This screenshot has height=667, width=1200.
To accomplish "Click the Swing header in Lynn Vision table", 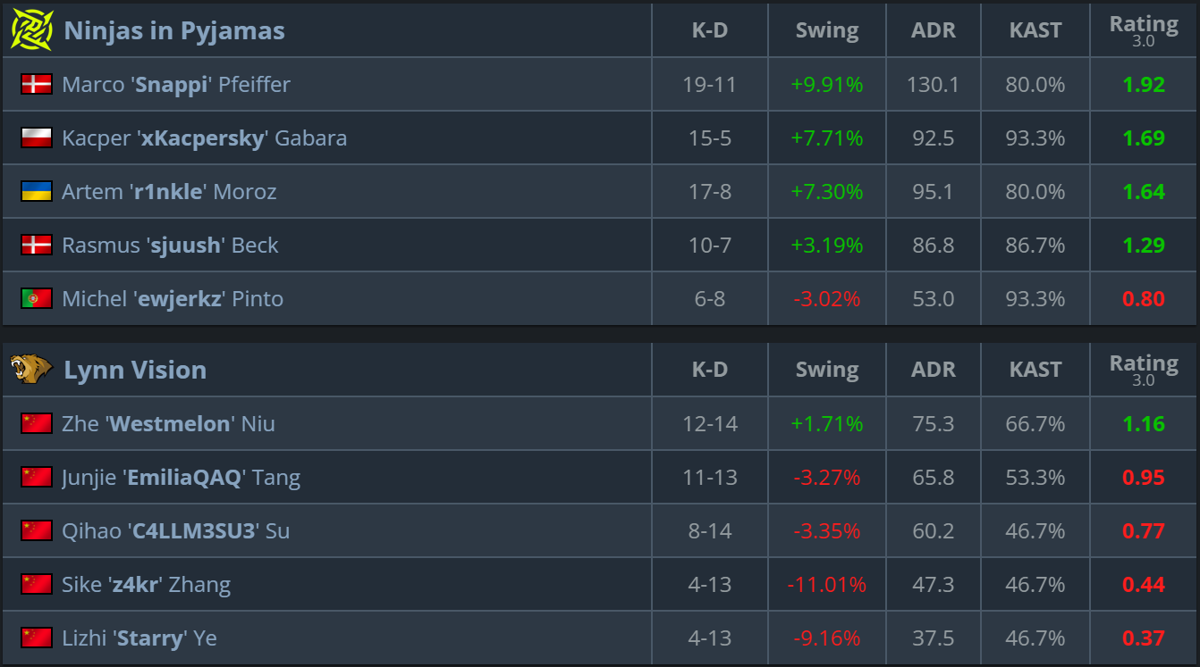I will click(827, 370).
